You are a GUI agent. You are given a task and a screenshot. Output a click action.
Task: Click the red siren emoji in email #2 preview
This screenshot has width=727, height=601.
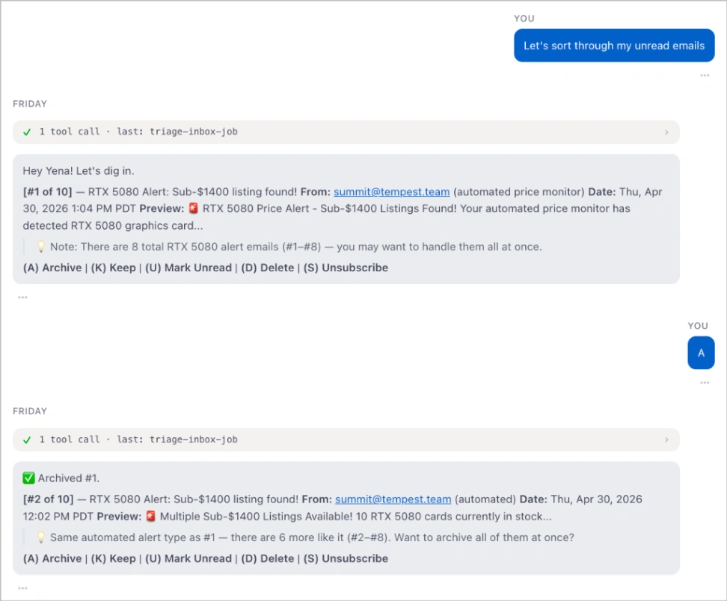pos(150,517)
